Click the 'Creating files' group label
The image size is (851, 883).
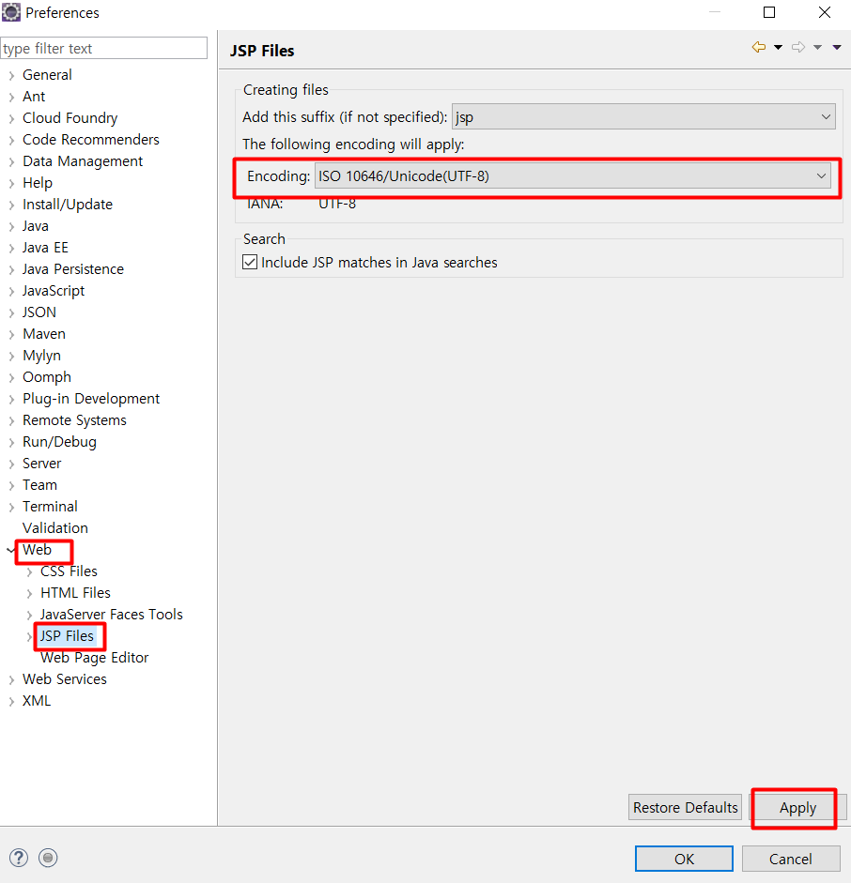tap(286, 90)
